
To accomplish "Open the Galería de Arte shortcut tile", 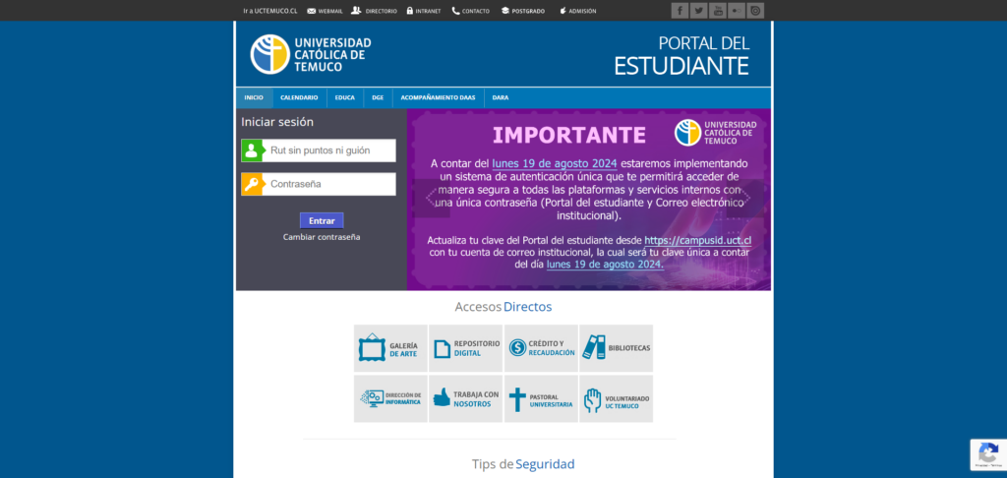I will tap(390, 348).
